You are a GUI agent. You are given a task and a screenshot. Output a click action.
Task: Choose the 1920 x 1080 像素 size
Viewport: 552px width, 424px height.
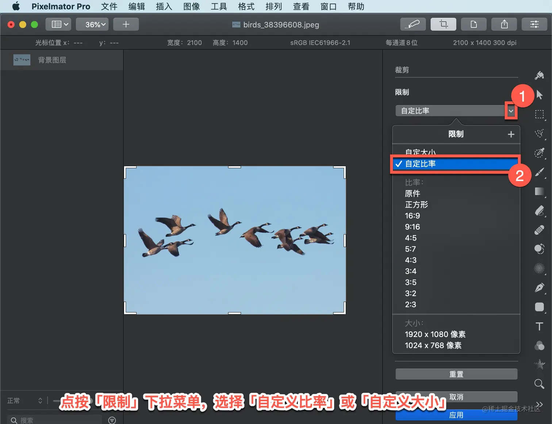pyautogui.click(x=435, y=334)
